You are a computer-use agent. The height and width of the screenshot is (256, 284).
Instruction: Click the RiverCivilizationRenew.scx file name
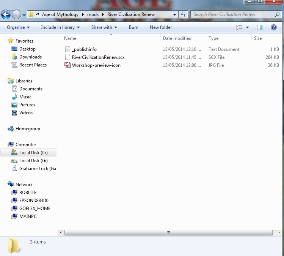[x=98, y=57]
